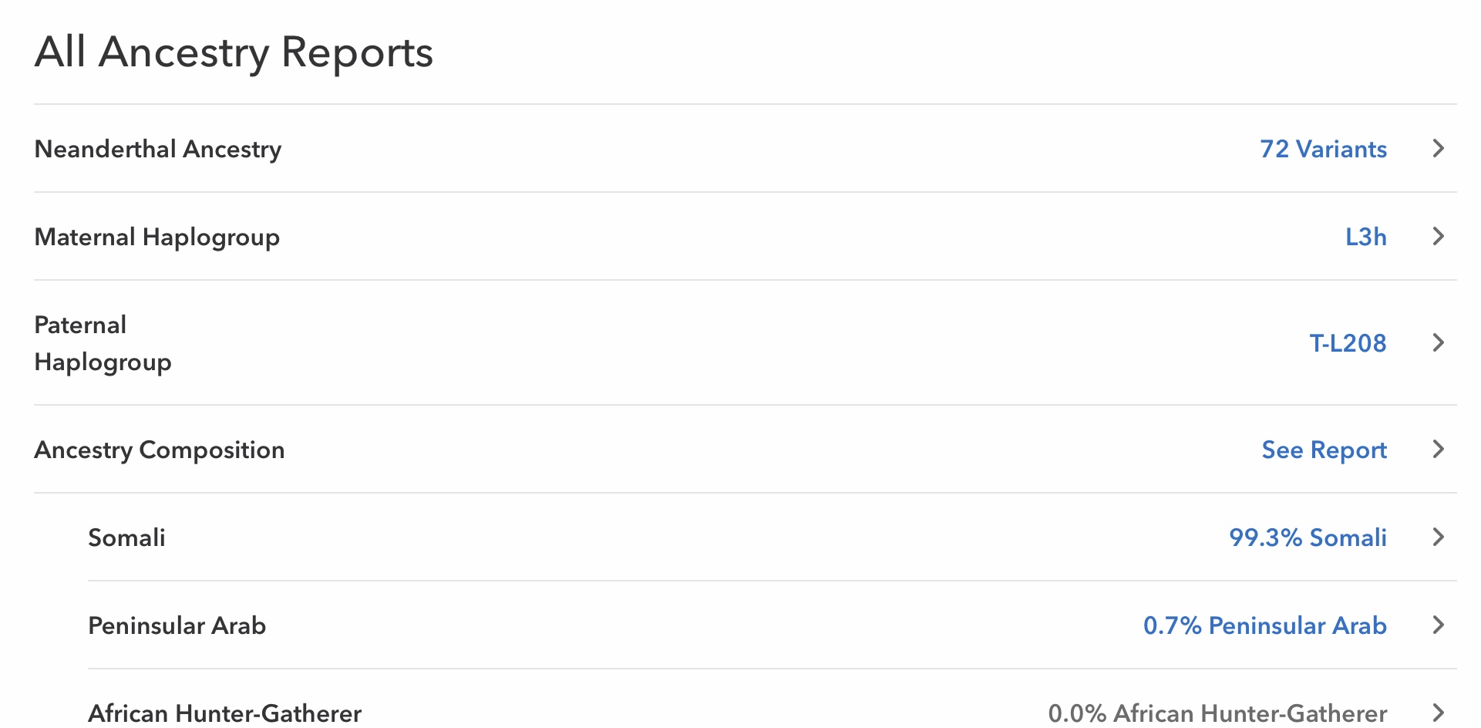Click the Peninsular Arab sub-item label
1481x728 pixels.
click(x=177, y=625)
